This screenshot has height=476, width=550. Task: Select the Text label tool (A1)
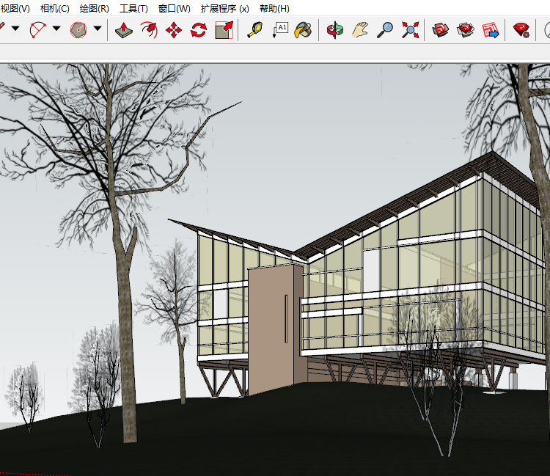pyautogui.click(x=280, y=30)
